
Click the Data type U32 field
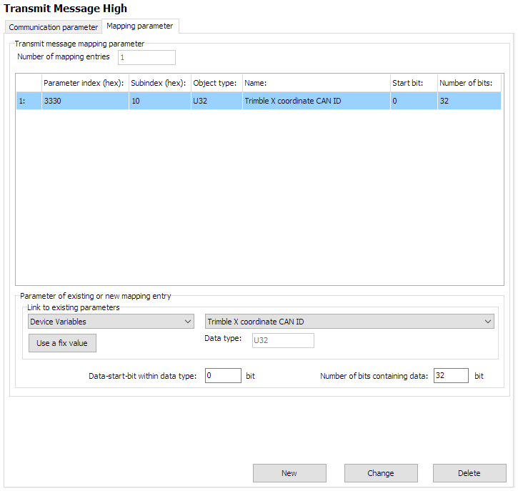coord(282,340)
